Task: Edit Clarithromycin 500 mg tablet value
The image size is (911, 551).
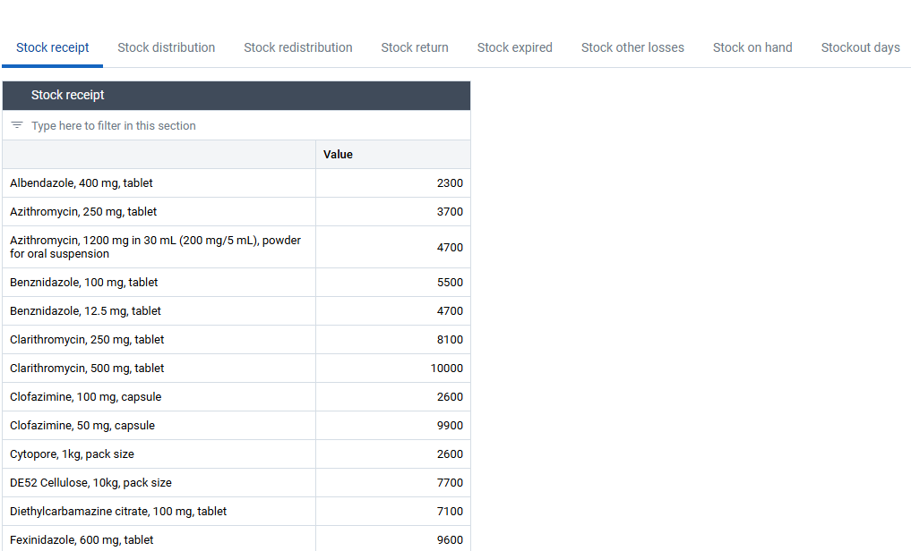Action: click(x=392, y=369)
